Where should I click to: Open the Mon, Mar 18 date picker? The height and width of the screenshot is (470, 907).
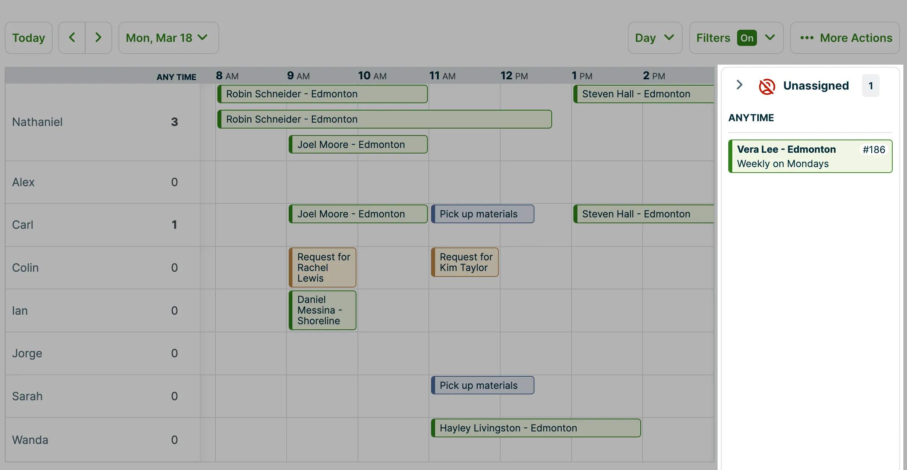click(x=168, y=37)
